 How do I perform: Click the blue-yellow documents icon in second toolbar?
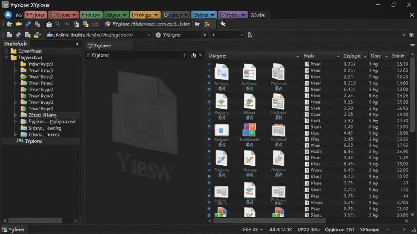coord(27,35)
